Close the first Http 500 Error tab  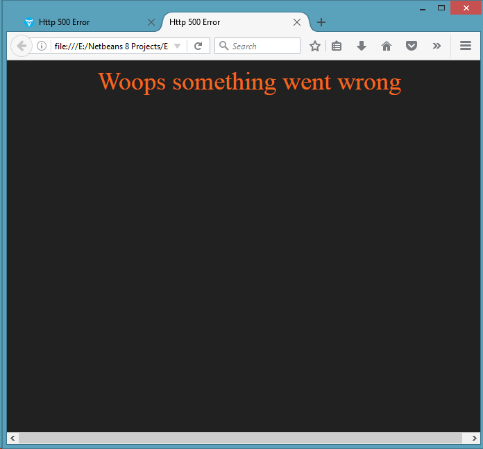click(151, 22)
